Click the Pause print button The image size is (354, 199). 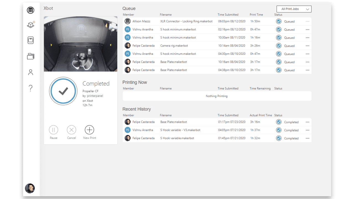pyautogui.click(x=53, y=130)
